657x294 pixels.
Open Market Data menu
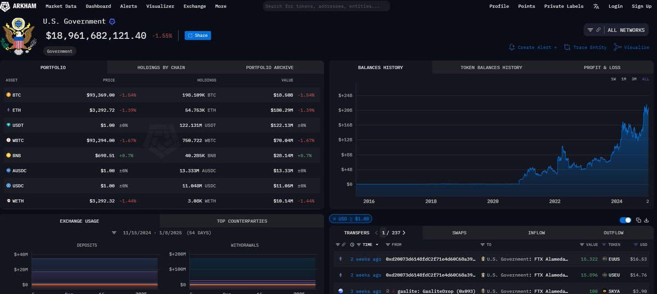[x=61, y=7]
